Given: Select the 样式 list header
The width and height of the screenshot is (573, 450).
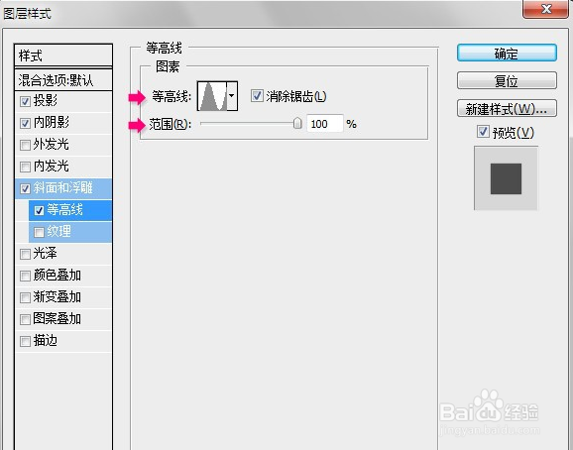Looking at the screenshot, I should tap(63, 56).
